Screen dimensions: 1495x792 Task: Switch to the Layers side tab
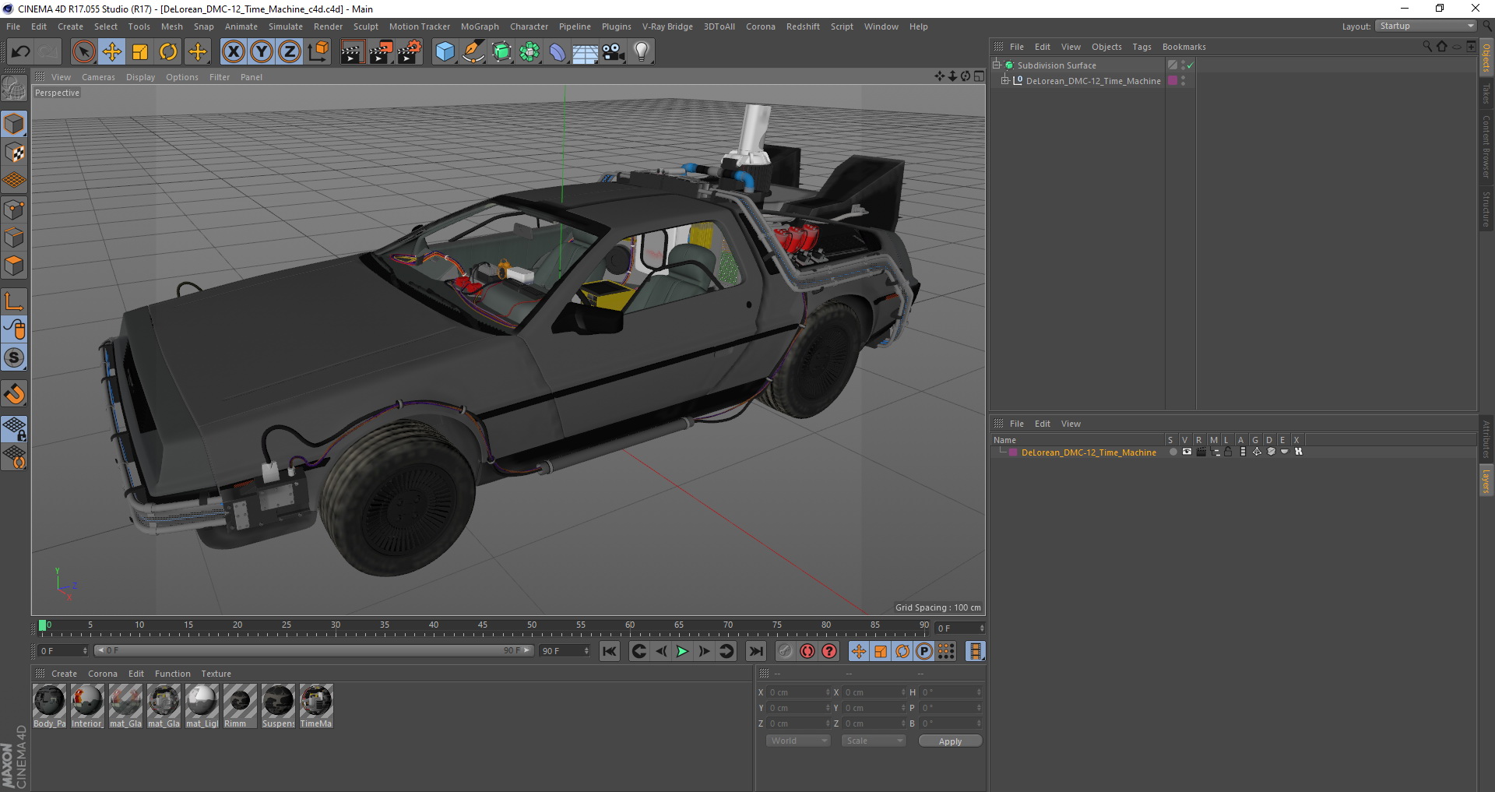point(1486,480)
